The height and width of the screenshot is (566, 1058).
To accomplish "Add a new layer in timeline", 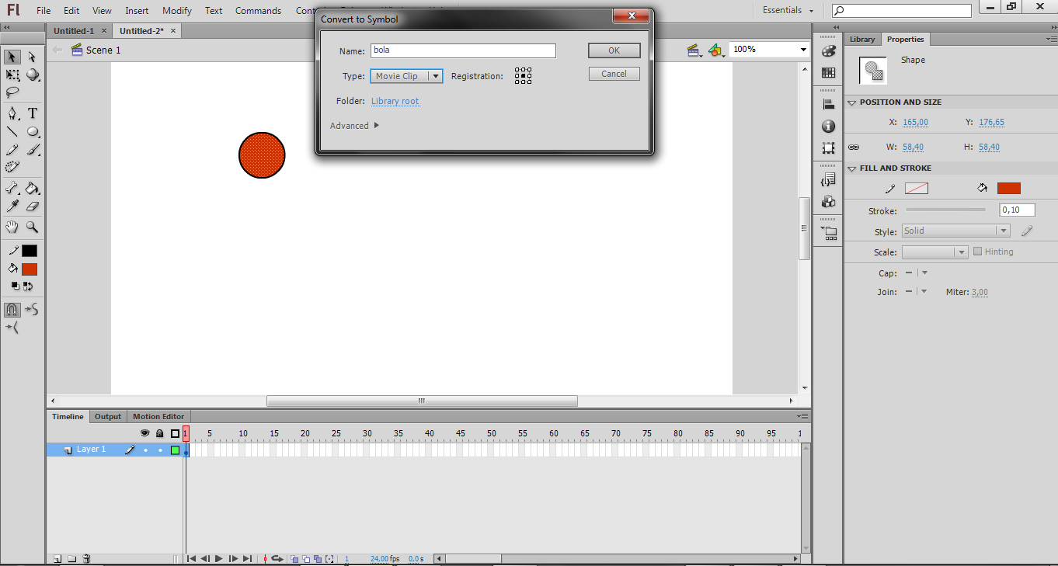I will [x=57, y=558].
